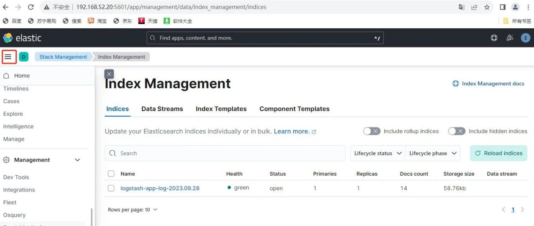Switch to the Component Templates tab
This screenshot has width=534, height=226.
295,109
